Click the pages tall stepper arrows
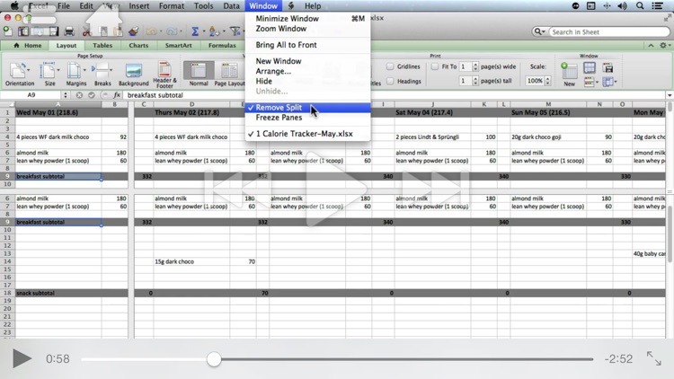The image size is (674, 379). tap(475, 81)
